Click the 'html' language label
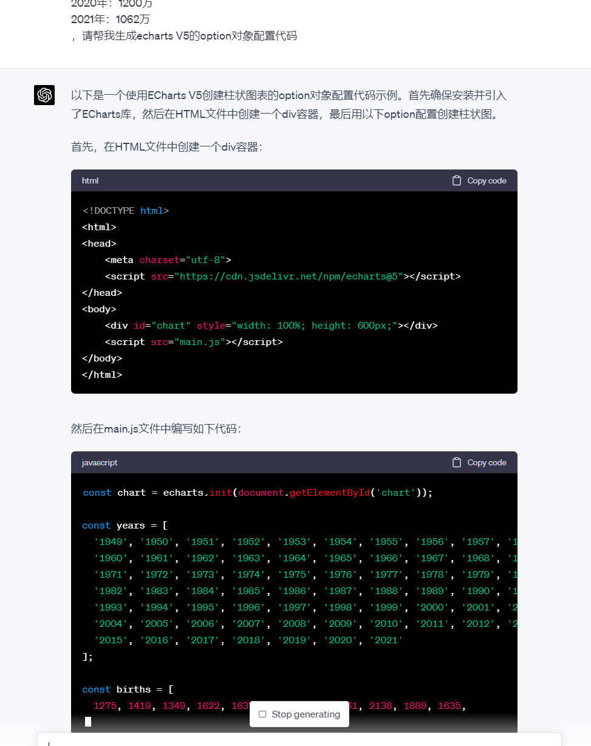 point(90,180)
